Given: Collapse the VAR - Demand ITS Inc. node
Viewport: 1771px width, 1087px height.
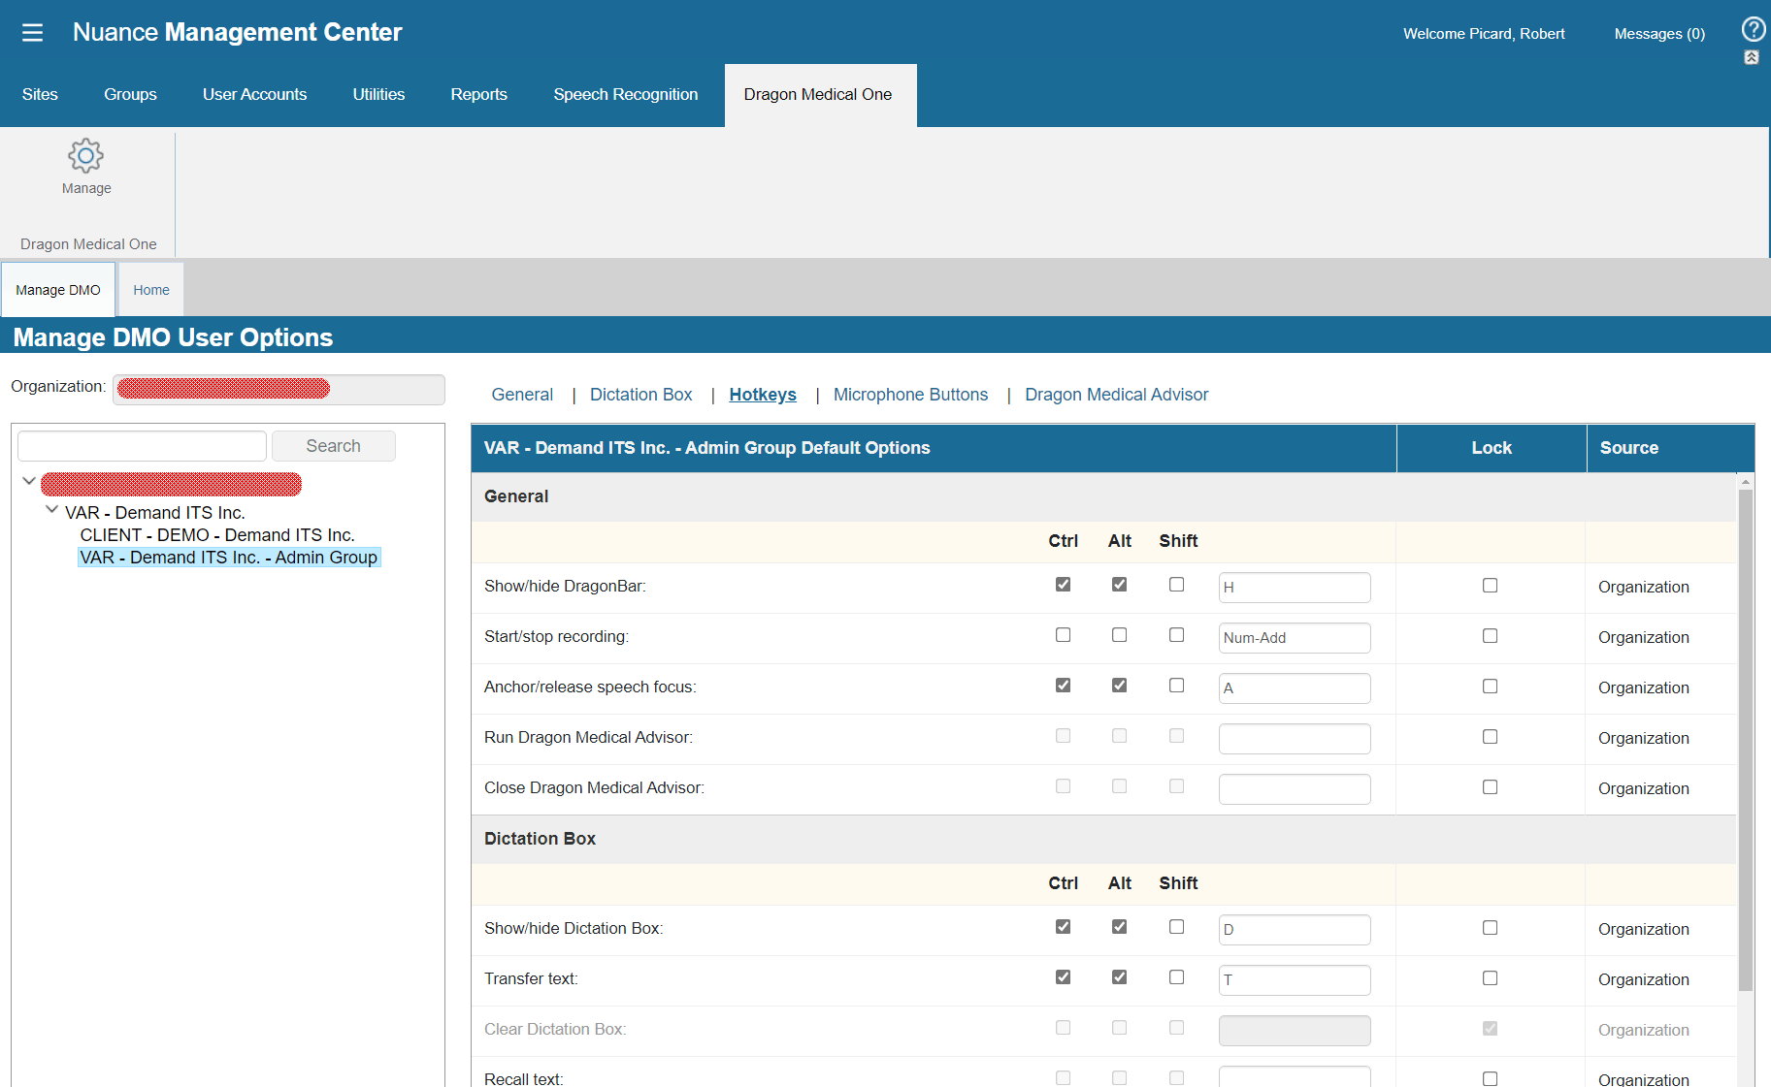Looking at the screenshot, I should click(x=51, y=510).
